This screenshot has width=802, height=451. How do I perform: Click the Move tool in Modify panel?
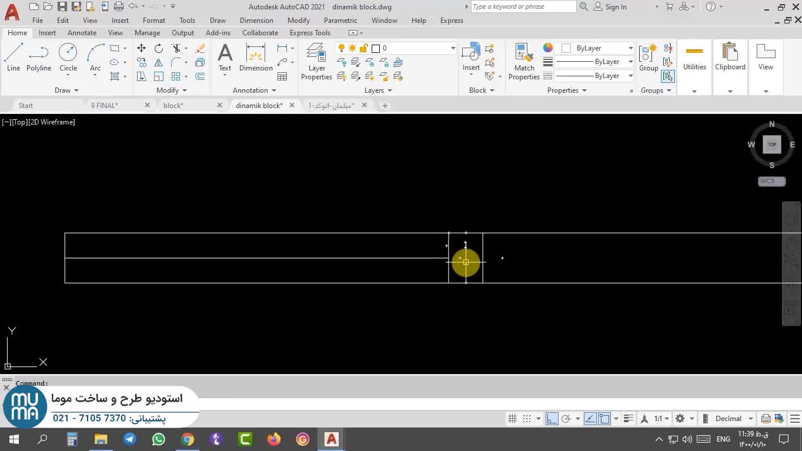141,48
